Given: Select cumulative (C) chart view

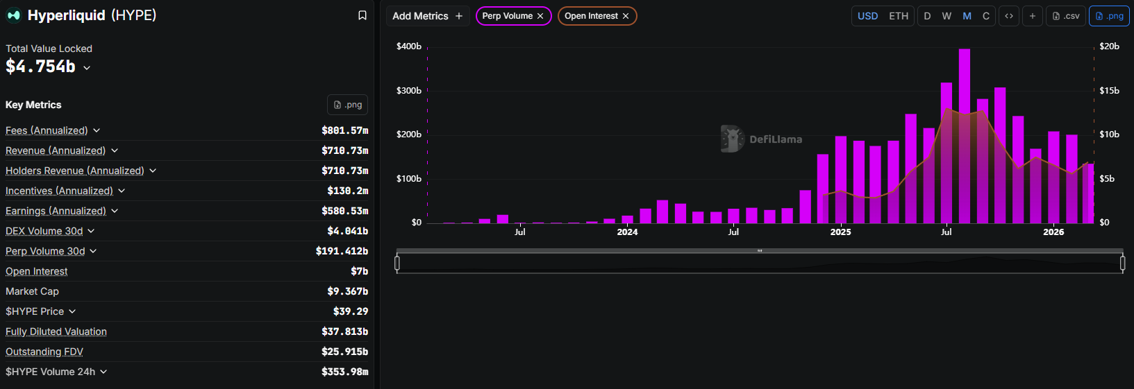Looking at the screenshot, I should tap(985, 16).
